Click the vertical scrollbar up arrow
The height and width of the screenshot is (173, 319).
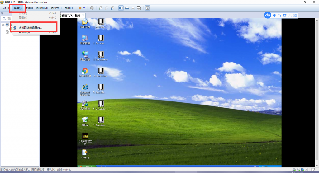coord(317,20)
